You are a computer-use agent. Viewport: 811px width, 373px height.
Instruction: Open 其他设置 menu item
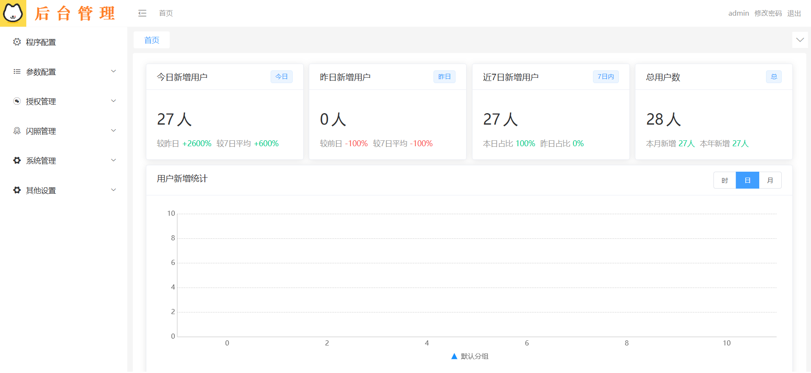click(x=64, y=190)
